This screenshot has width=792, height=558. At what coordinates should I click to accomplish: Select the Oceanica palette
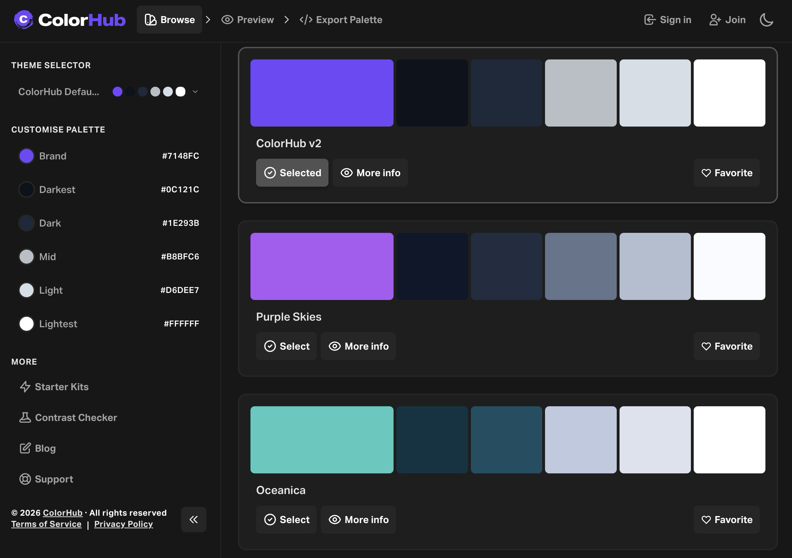(x=286, y=520)
